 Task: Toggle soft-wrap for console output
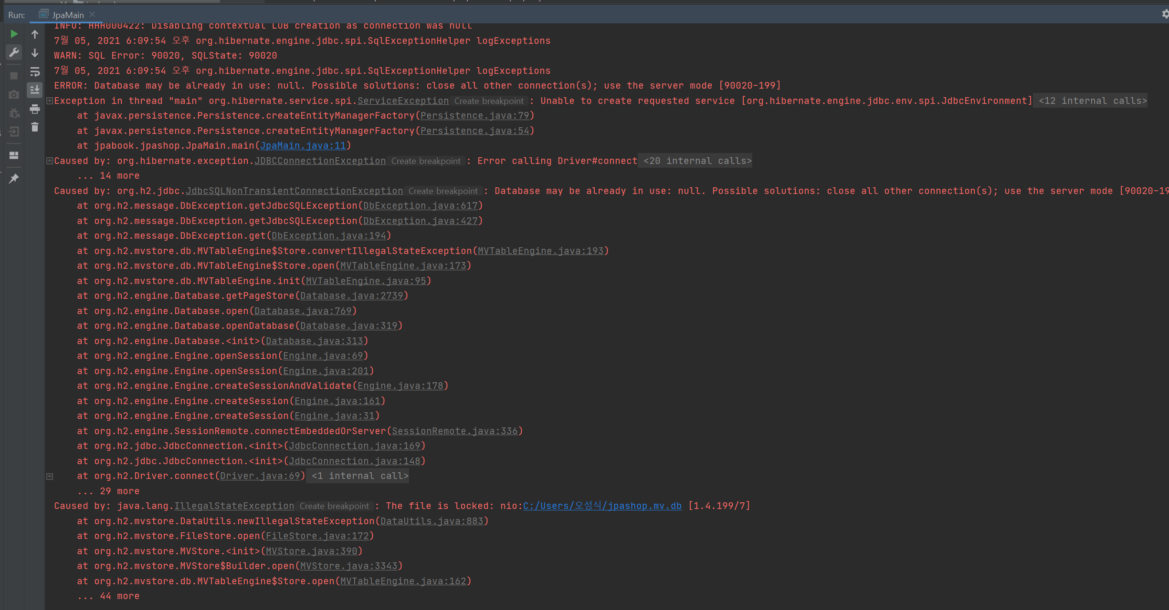point(35,72)
